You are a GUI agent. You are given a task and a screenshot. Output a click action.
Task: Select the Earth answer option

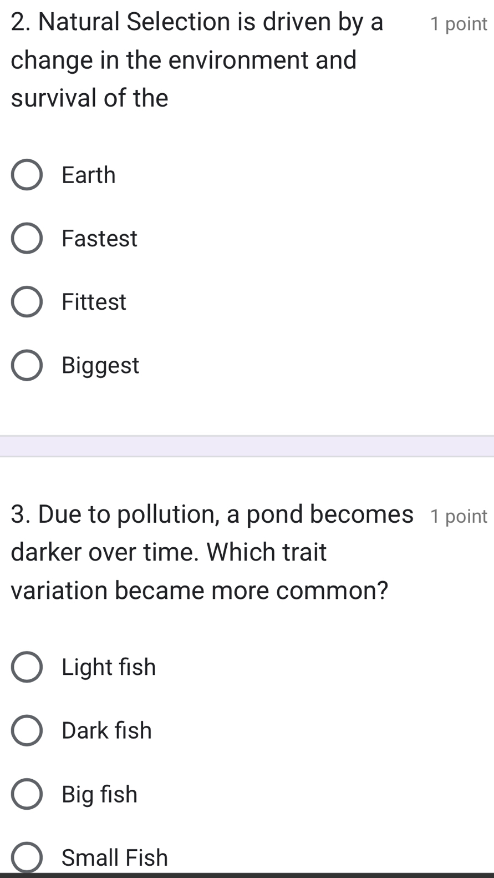point(26,175)
